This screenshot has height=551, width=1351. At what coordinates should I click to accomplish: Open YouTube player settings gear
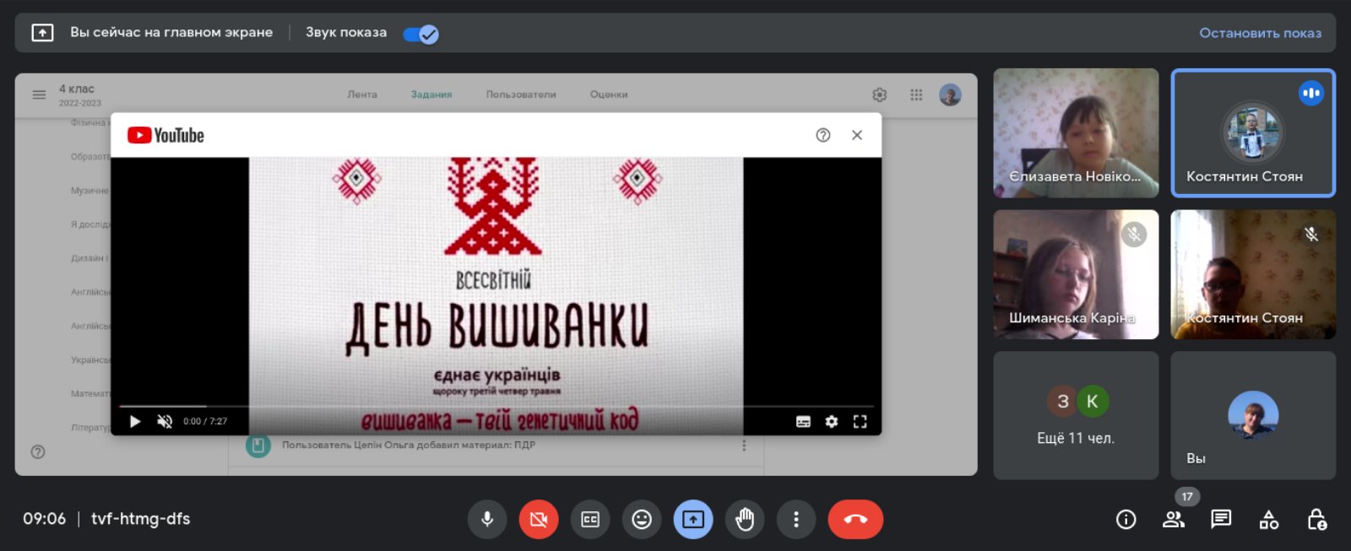pyautogui.click(x=832, y=421)
